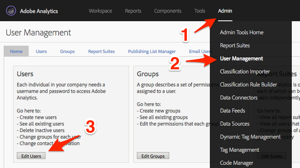Select Admin Tools Home from dropdown

pos(242,32)
